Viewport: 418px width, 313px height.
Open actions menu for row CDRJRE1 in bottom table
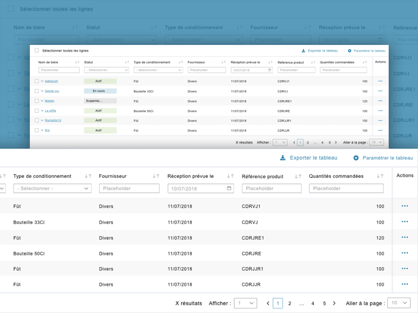click(404, 237)
